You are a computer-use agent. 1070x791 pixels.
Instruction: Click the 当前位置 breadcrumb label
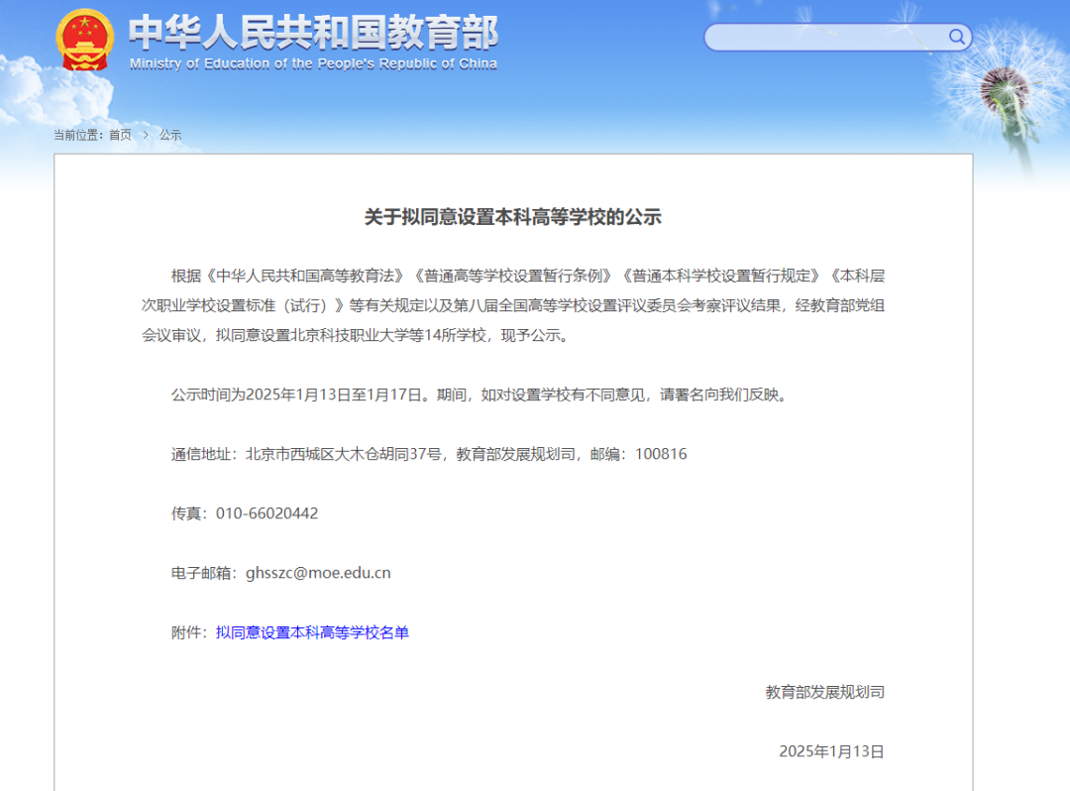point(76,135)
